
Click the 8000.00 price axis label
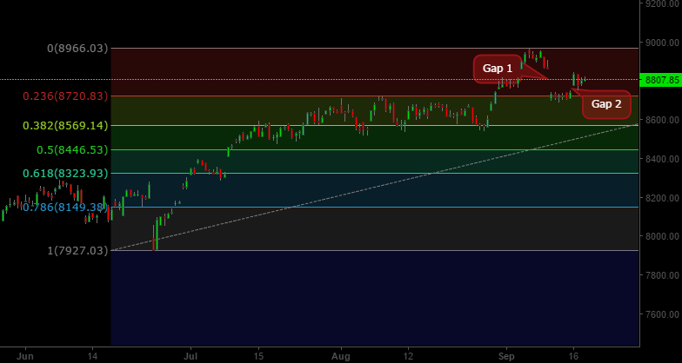pos(663,236)
